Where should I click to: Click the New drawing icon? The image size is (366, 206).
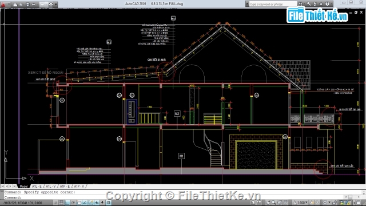(15, 5)
